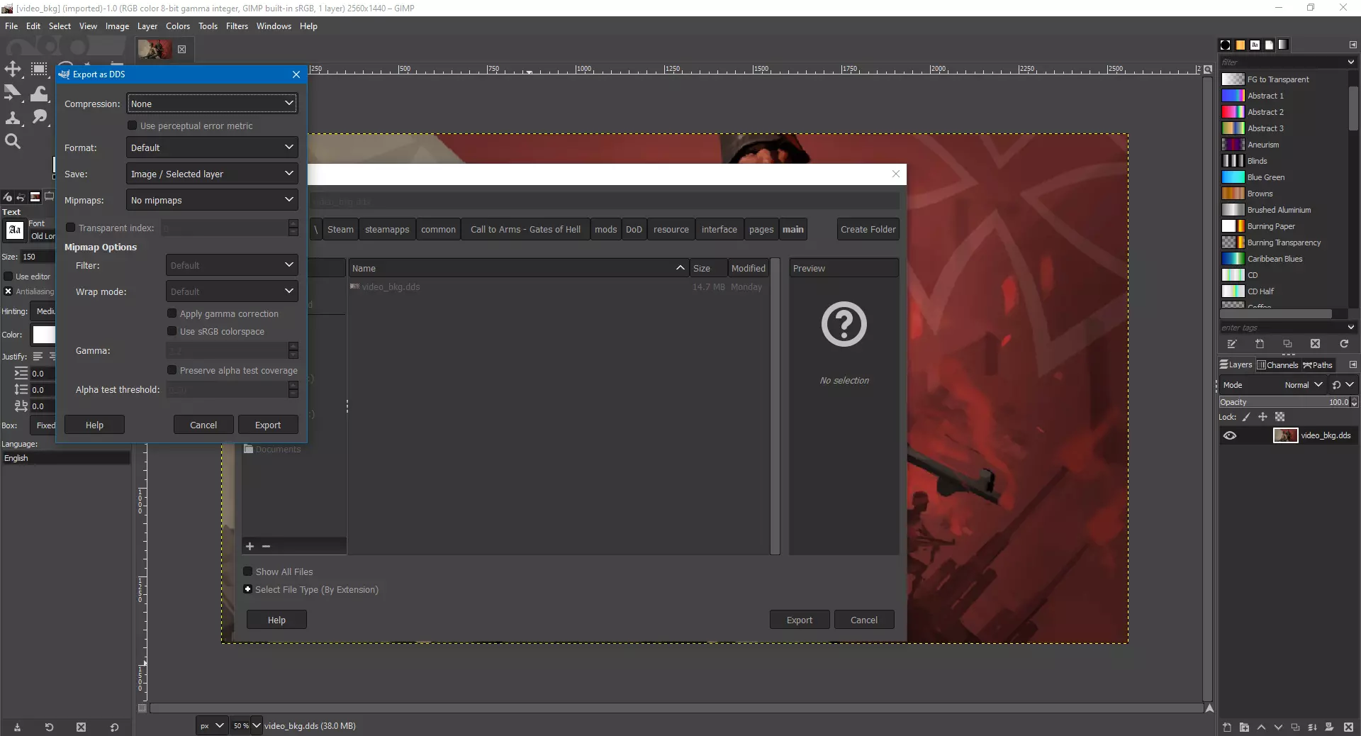Select the Clone stamp tool
This screenshot has width=1361, height=736.
(x=13, y=117)
